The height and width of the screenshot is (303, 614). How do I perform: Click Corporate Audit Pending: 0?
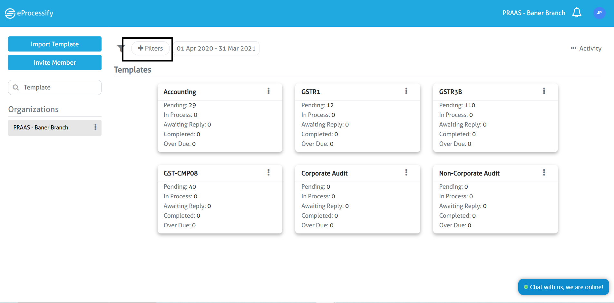tap(316, 187)
